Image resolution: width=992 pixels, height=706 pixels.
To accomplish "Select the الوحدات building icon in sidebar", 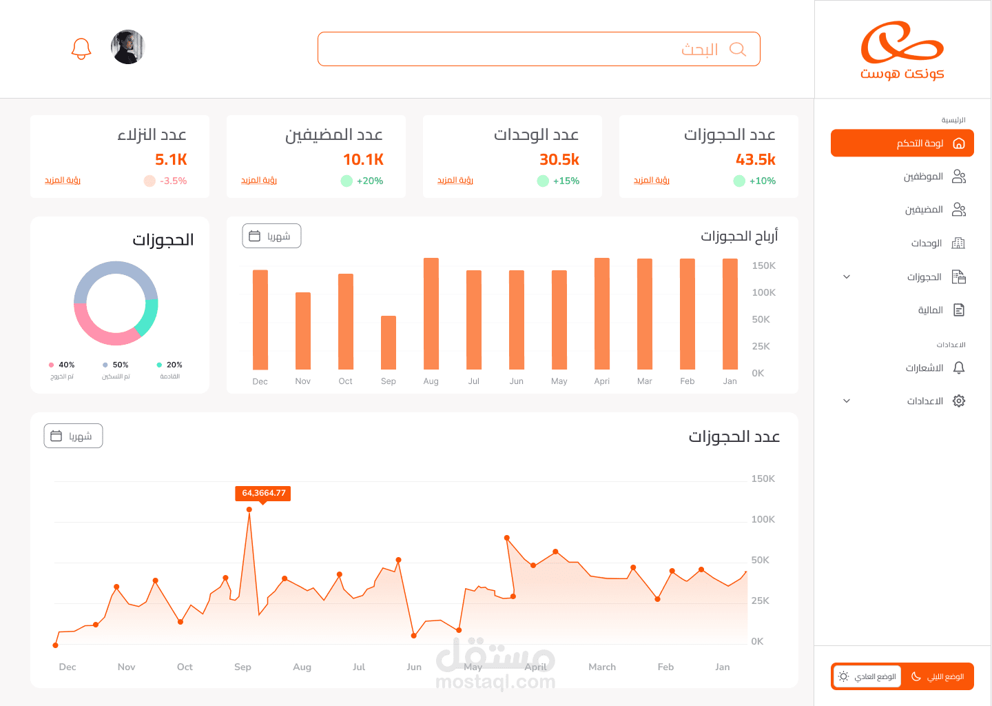I will pos(959,243).
